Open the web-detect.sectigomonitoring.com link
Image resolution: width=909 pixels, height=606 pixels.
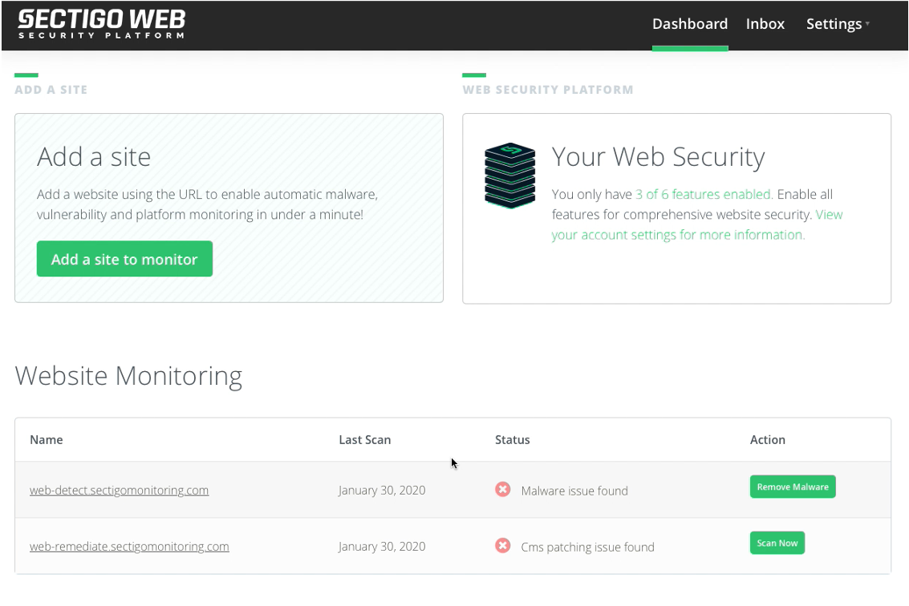pyautogui.click(x=119, y=491)
